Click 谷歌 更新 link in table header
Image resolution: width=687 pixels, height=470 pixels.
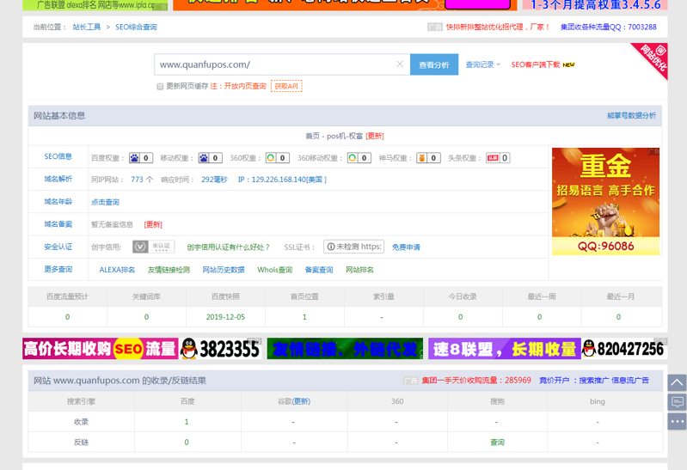click(301, 401)
